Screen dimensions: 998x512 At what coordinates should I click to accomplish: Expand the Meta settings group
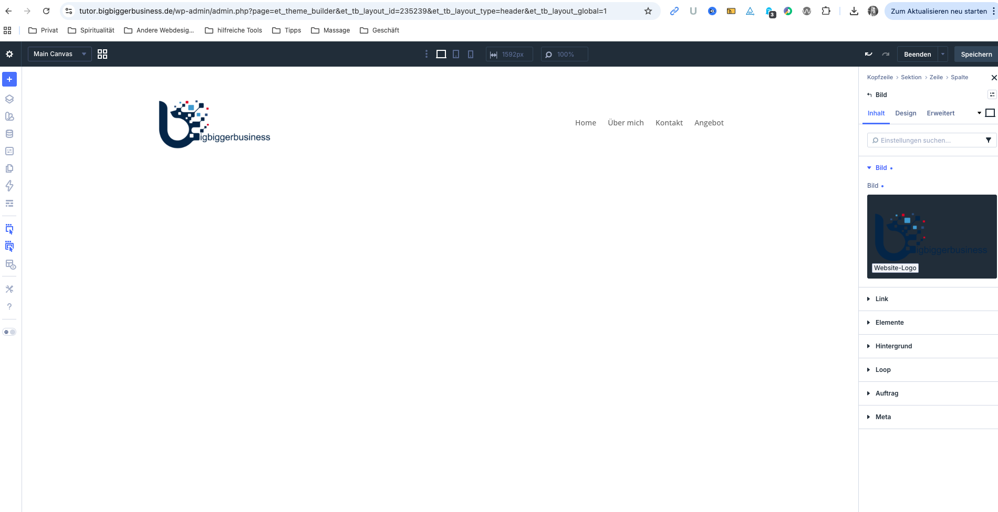pyautogui.click(x=928, y=417)
